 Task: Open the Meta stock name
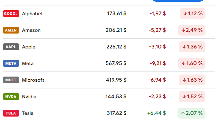tap(28, 63)
